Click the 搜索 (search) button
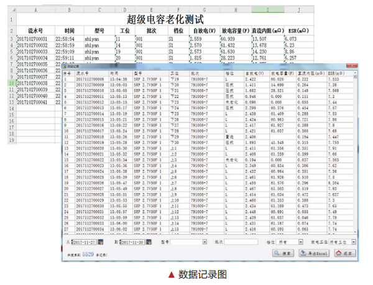The image size is (373, 285). [285, 253]
